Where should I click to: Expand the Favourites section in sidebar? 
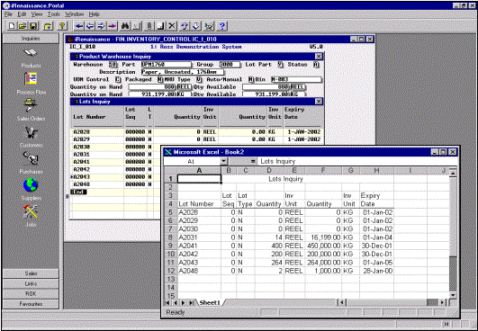31,304
